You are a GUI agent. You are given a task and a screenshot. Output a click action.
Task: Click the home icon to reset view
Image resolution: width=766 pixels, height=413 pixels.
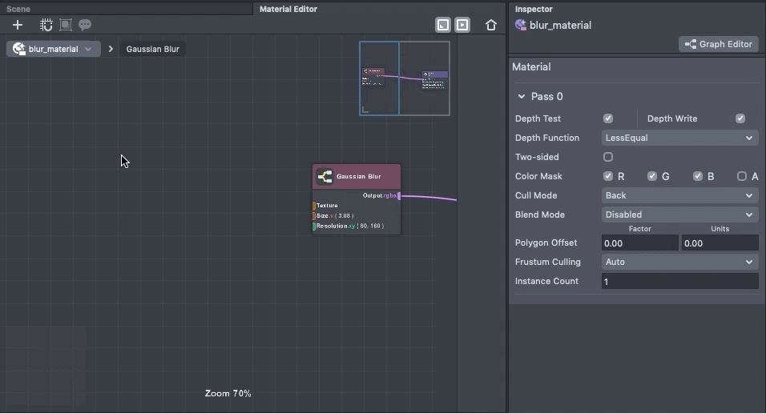pos(491,25)
